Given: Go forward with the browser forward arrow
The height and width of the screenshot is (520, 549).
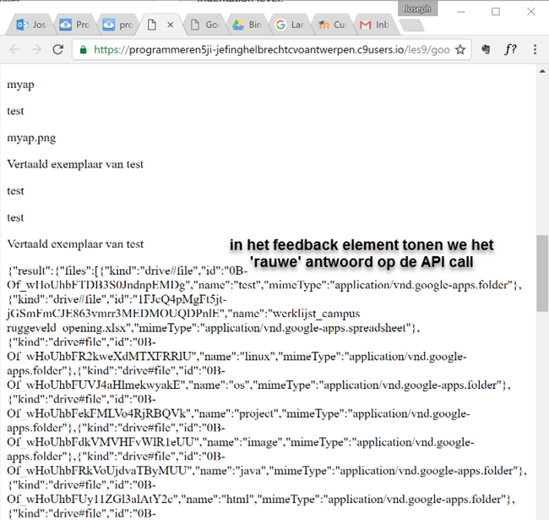Looking at the screenshot, I should pyautogui.click(x=36, y=50).
